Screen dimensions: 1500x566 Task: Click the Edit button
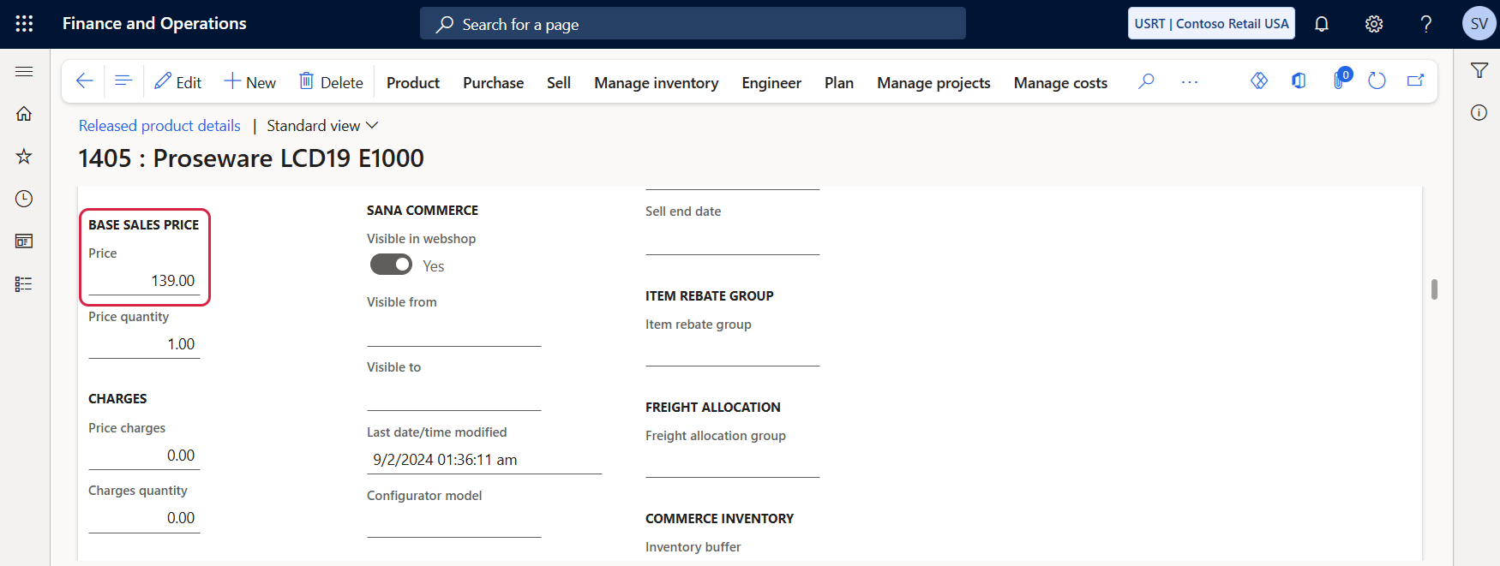pyautogui.click(x=177, y=82)
